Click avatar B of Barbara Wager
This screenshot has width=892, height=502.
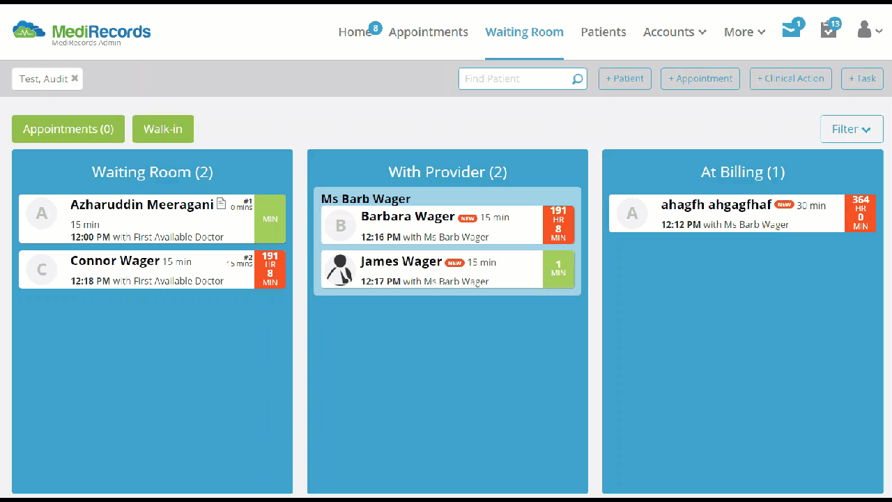pyautogui.click(x=341, y=225)
